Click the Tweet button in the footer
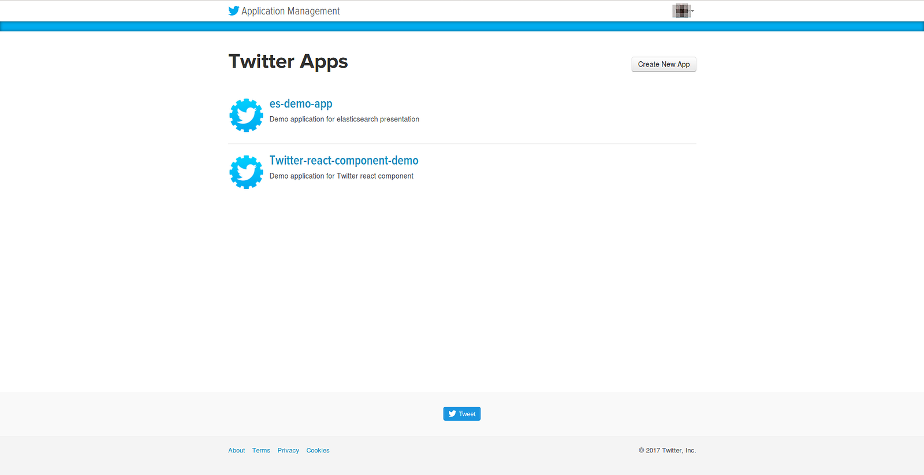This screenshot has width=924, height=475. (462, 414)
